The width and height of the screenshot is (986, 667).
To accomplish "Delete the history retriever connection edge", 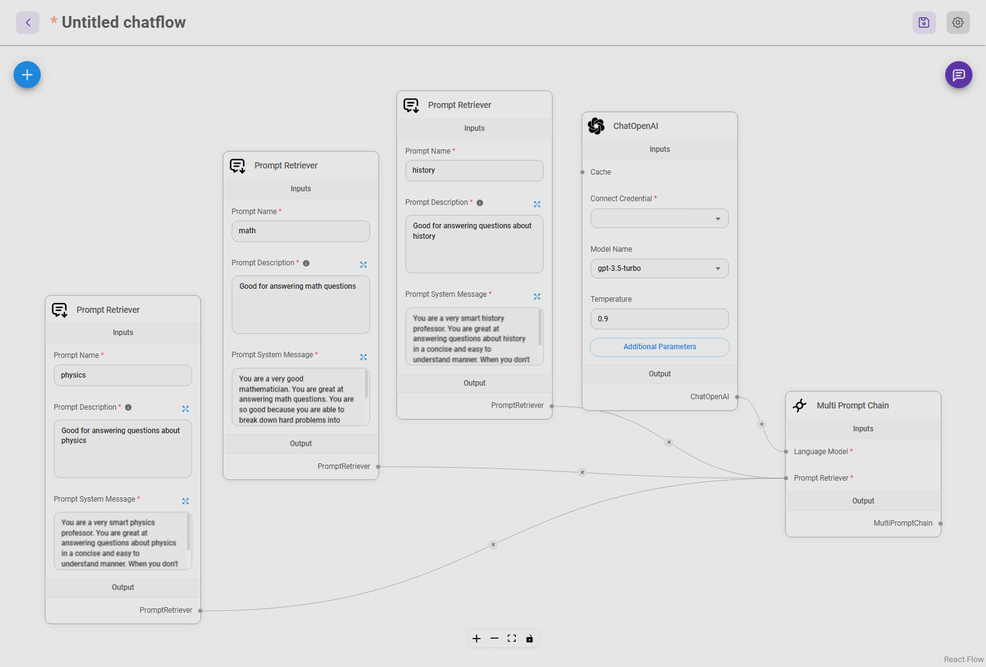I will coord(669,442).
